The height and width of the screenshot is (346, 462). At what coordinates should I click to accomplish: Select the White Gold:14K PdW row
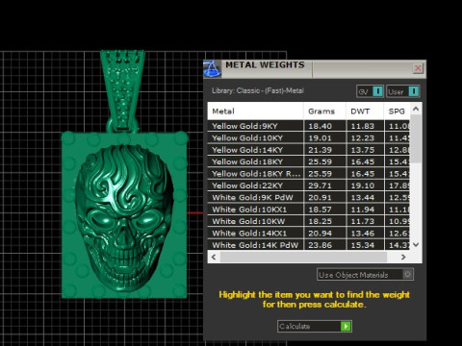309,245
